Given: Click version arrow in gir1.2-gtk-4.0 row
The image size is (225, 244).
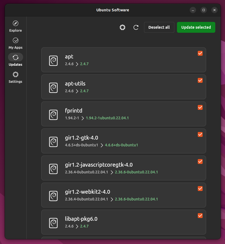Looking at the screenshot, I should click(102, 145).
